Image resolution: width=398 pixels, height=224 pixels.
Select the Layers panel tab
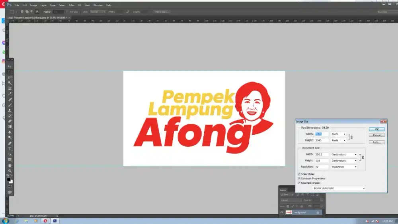283,190
